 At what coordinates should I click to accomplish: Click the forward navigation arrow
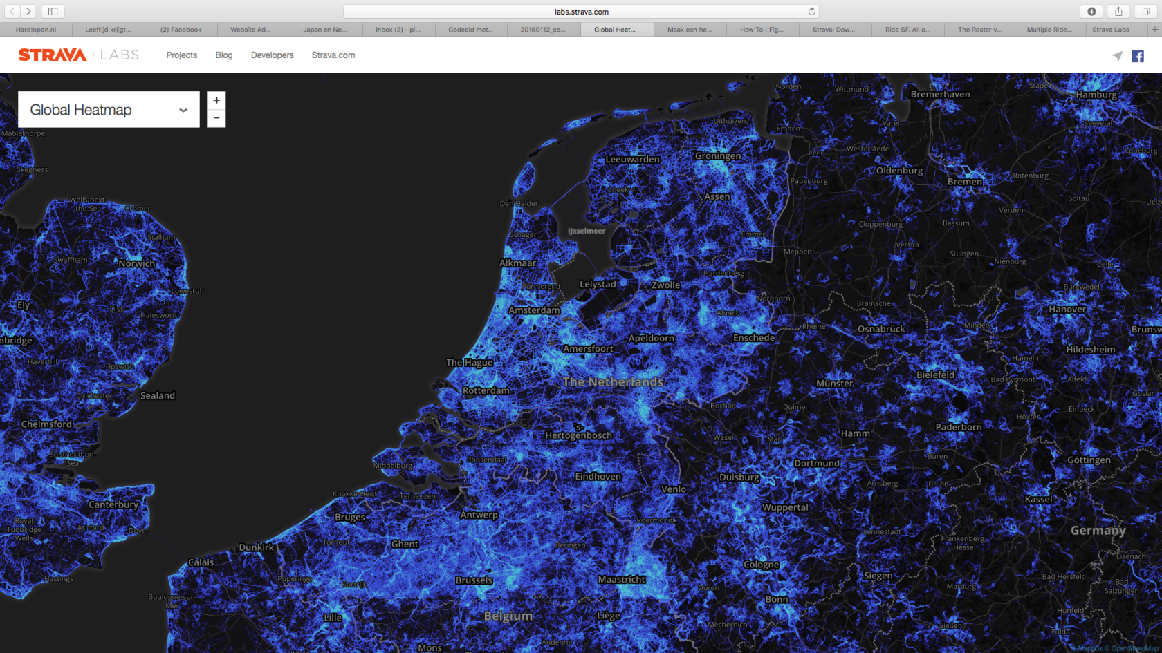(x=28, y=11)
